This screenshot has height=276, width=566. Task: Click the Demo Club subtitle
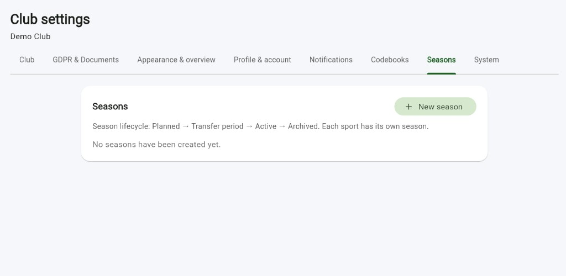30,37
